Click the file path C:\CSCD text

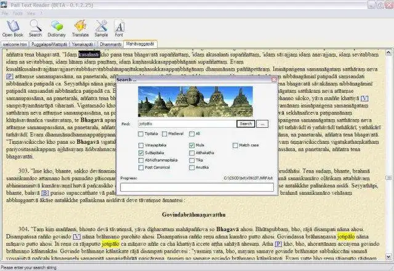tap(248, 178)
